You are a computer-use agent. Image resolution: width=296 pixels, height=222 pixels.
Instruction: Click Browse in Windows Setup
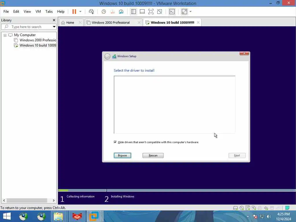(x=122, y=155)
